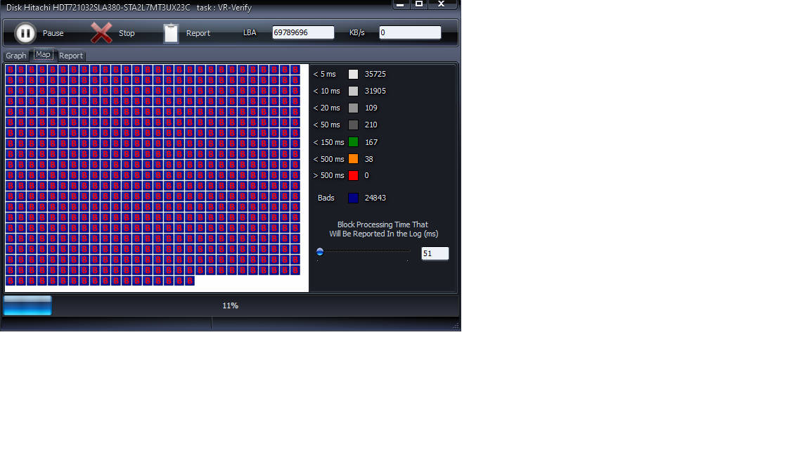Open the Report tab
810x456 pixels.
coord(71,56)
